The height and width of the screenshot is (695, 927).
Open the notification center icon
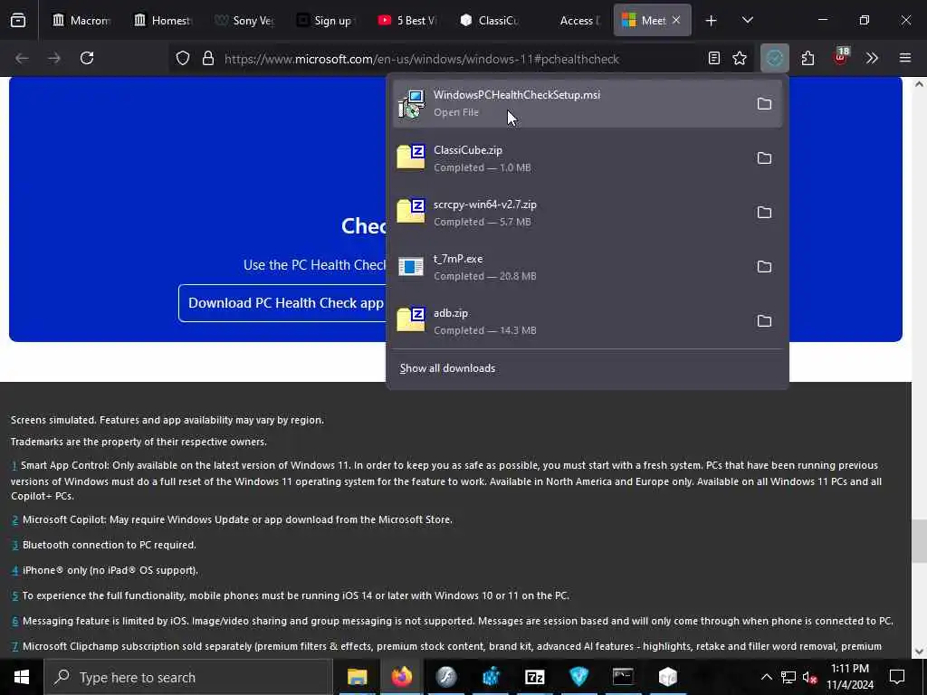[x=897, y=677]
